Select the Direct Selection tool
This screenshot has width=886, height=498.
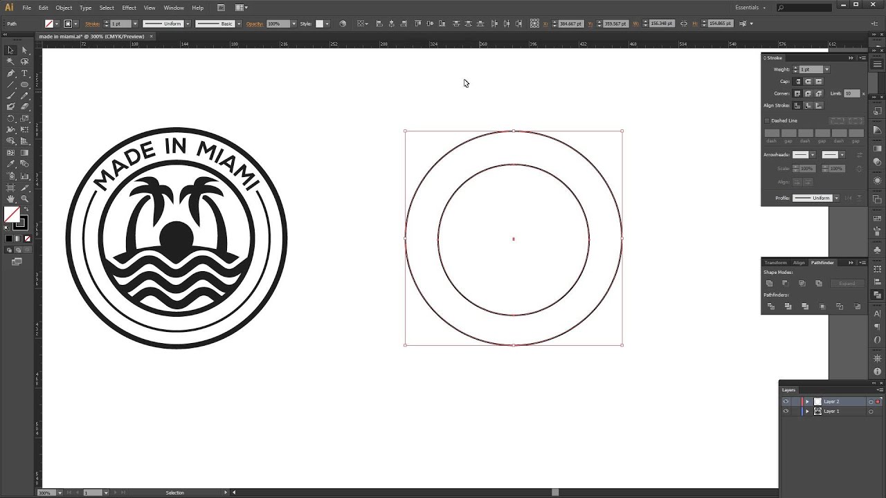pyautogui.click(x=24, y=50)
